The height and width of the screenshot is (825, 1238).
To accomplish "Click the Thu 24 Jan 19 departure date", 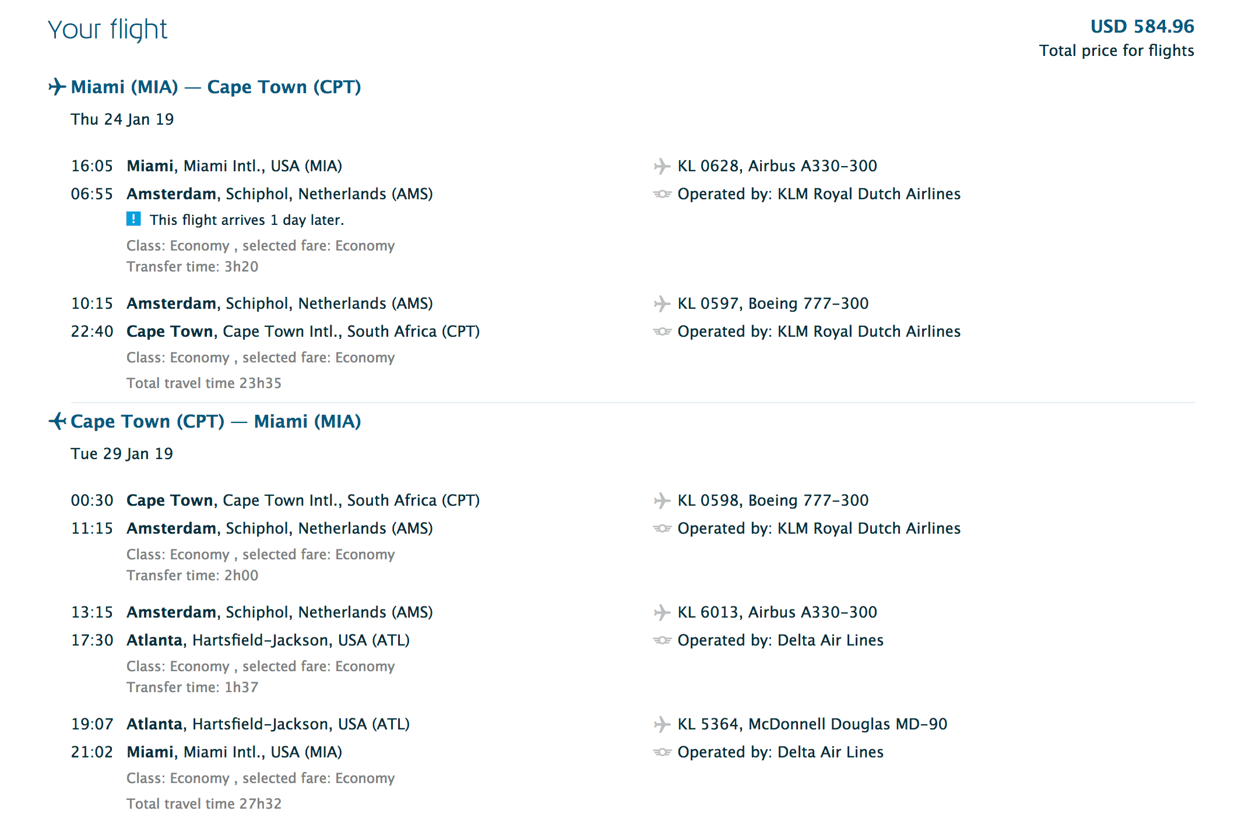I will [122, 119].
